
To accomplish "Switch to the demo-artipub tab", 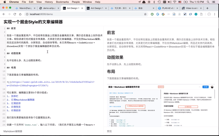I will 49,8.
